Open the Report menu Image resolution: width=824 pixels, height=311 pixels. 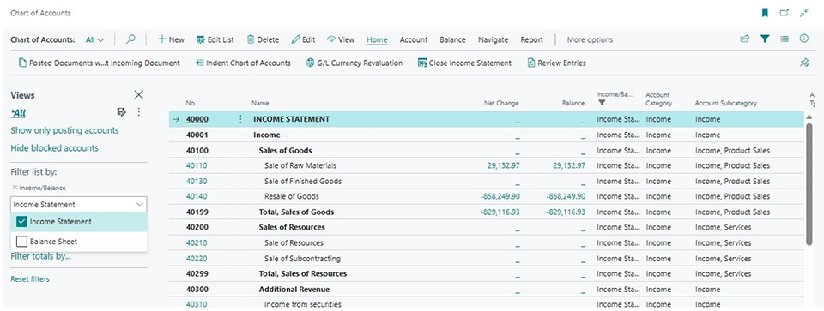tap(532, 39)
